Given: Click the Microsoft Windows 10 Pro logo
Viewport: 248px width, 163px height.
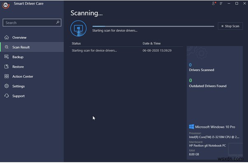Looking at the screenshot, I should click(192, 127).
